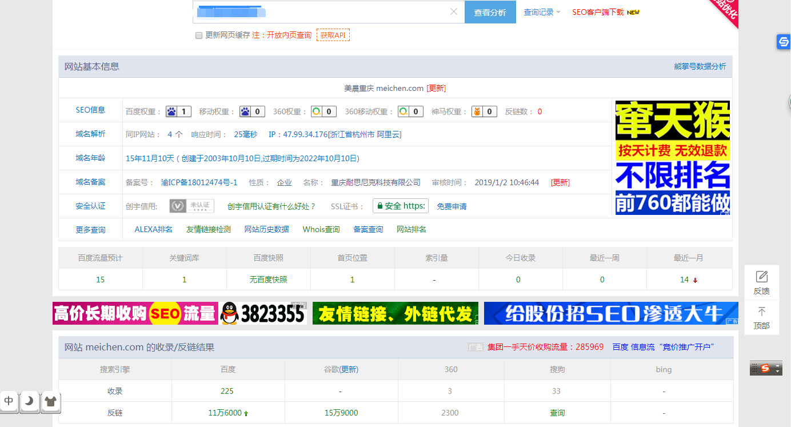Clear the search box with the X icon
The width and height of the screenshot is (791, 427).
(x=454, y=11)
